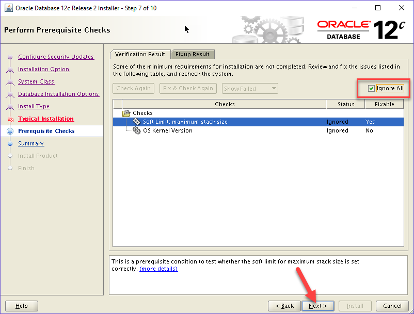Click the gear icon beside OS Kernel Version
414x314 pixels.
pyautogui.click(x=136, y=130)
